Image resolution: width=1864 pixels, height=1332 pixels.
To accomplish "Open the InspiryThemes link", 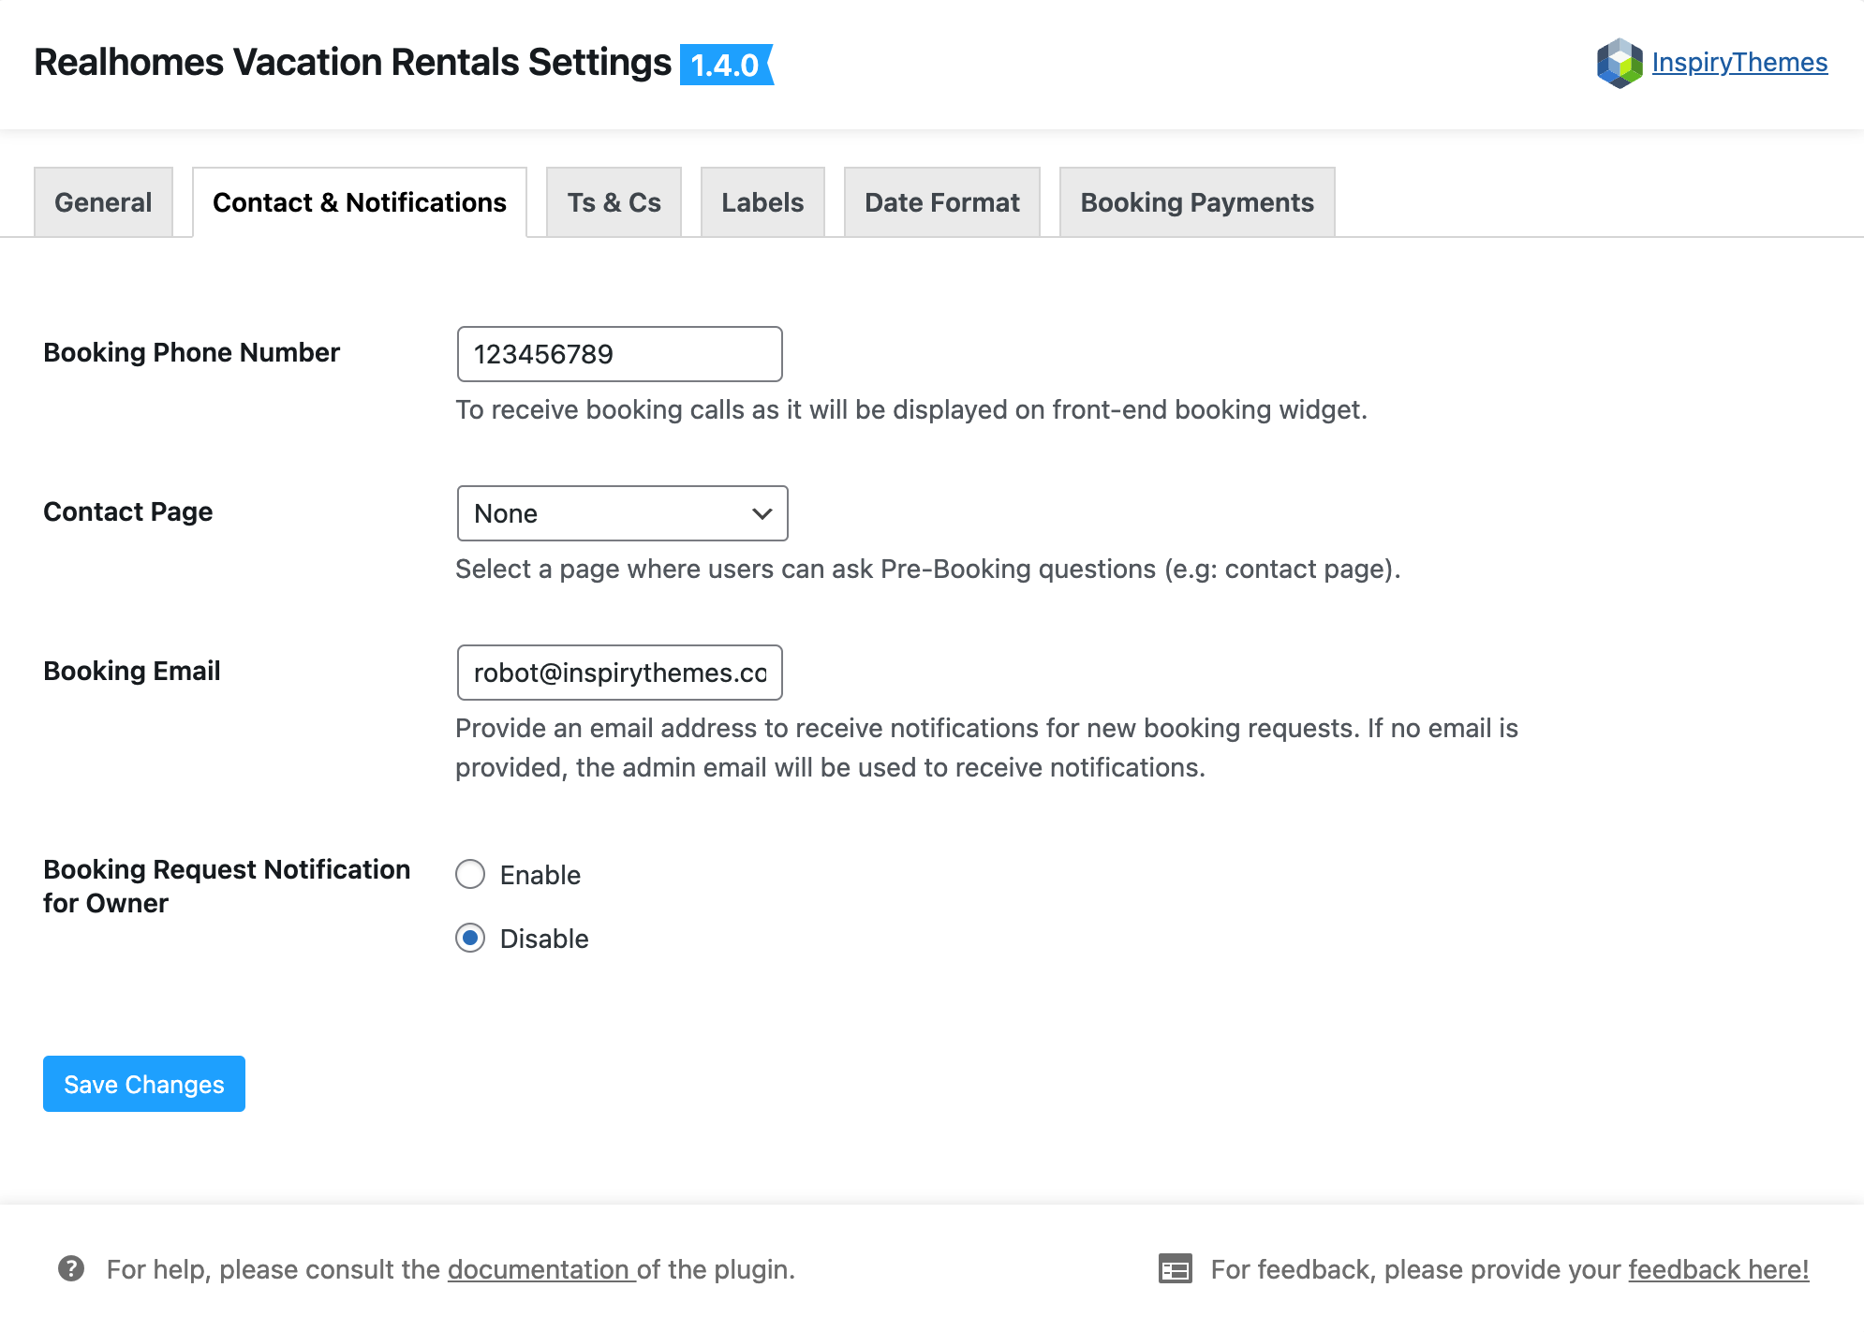I will 1739,63.
